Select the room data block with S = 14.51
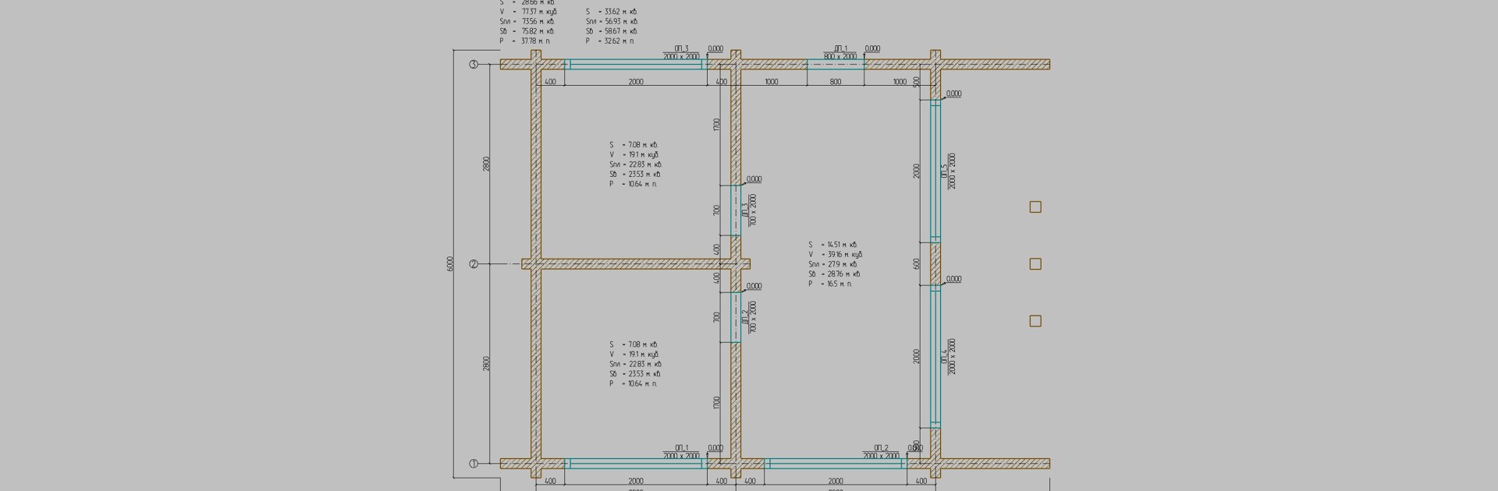This screenshot has height=491, width=1498. pyautogui.click(x=835, y=264)
